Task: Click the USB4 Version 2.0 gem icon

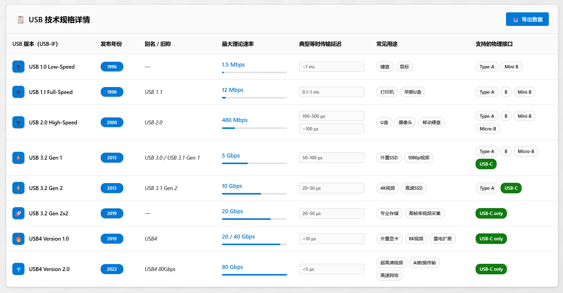Action: pyautogui.click(x=18, y=269)
